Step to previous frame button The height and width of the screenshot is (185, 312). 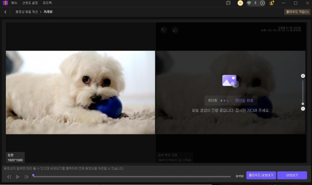9,177
